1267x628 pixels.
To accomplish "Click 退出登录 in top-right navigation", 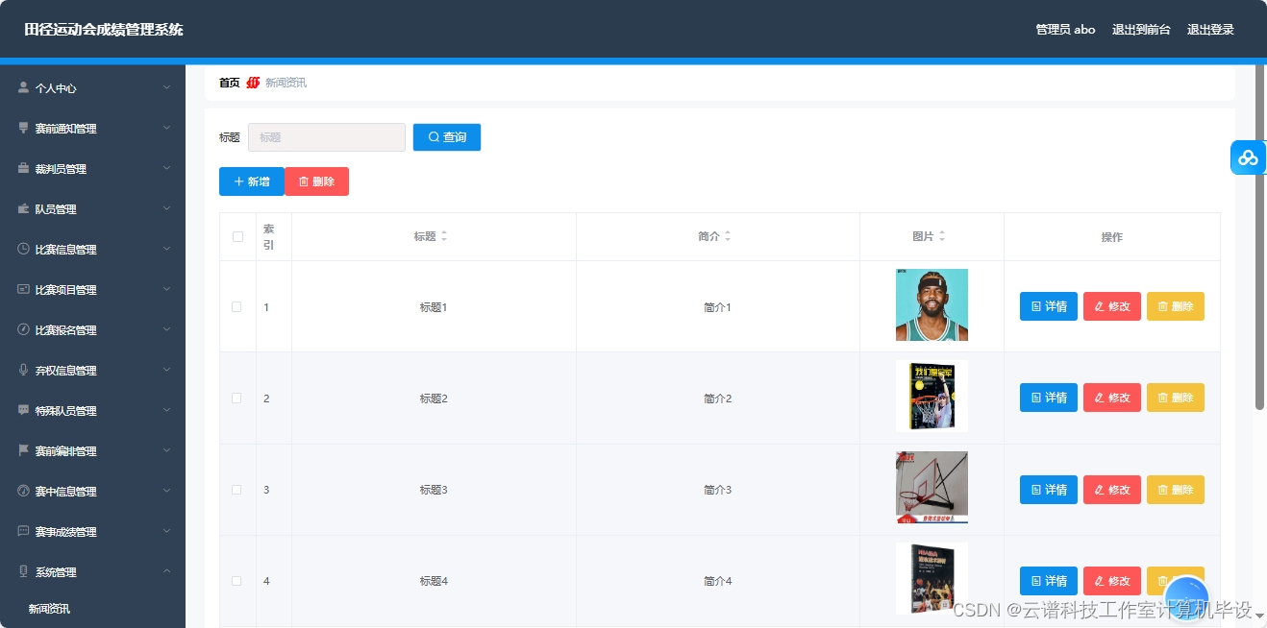I will (x=1210, y=29).
